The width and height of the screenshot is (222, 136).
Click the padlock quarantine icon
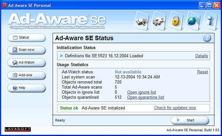[175, 21]
